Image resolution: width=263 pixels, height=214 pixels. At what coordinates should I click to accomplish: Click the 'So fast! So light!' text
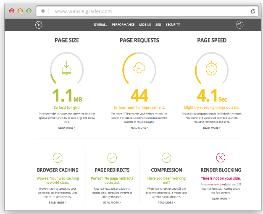[x=66, y=107]
